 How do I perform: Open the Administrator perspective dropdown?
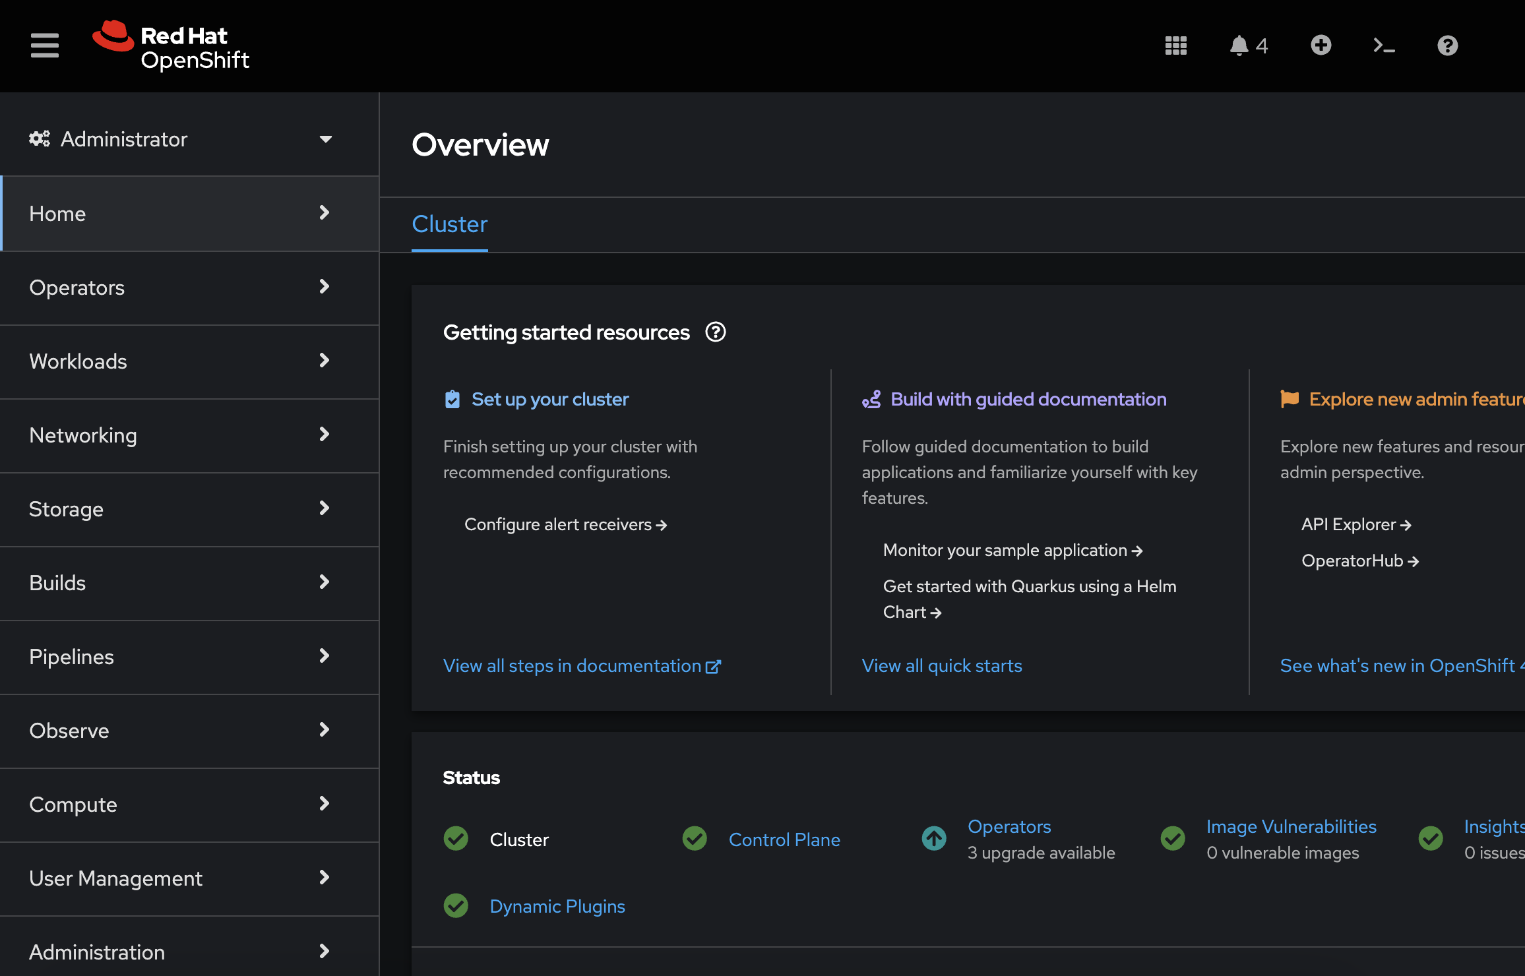(180, 138)
